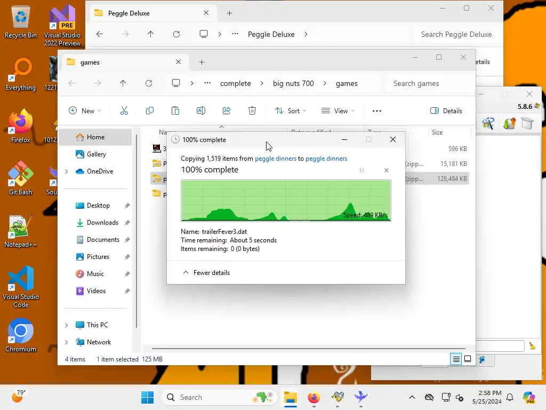Show hidden system tray icons
The image size is (546, 410).
click(412, 397)
